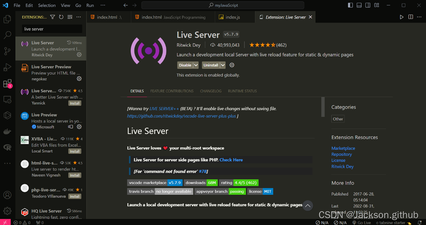Install the html-live-server extension
426x225 pixels.
tap(74, 175)
